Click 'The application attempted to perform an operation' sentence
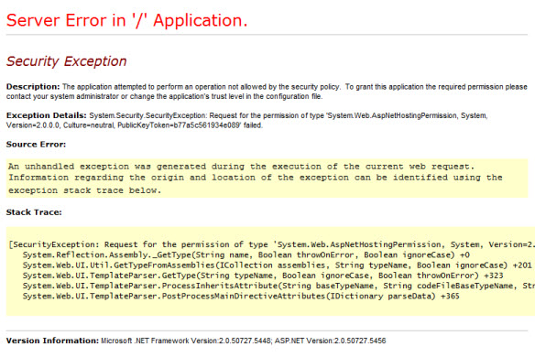 pos(202,87)
